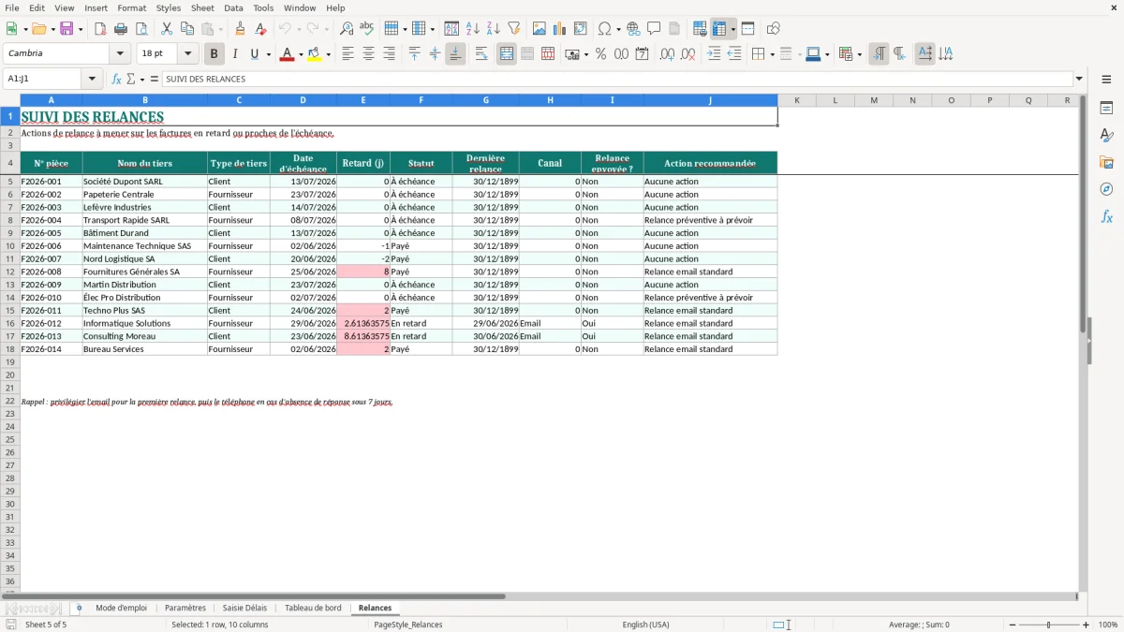Image resolution: width=1124 pixels, height=632 pixels.
Task: Click the Copy icon
Action: pyautogui.click(x=187, y=29)
